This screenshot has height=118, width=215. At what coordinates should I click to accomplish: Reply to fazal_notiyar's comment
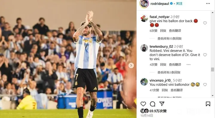163,31
